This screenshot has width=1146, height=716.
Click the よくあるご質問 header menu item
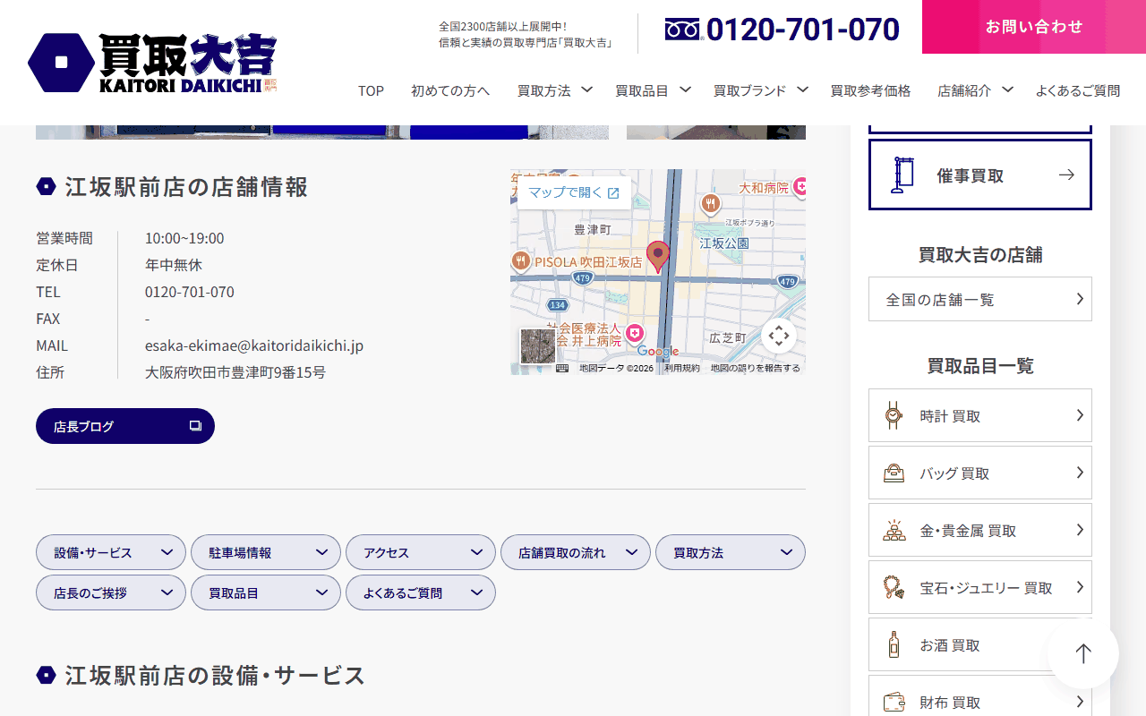coord(1078,90)
